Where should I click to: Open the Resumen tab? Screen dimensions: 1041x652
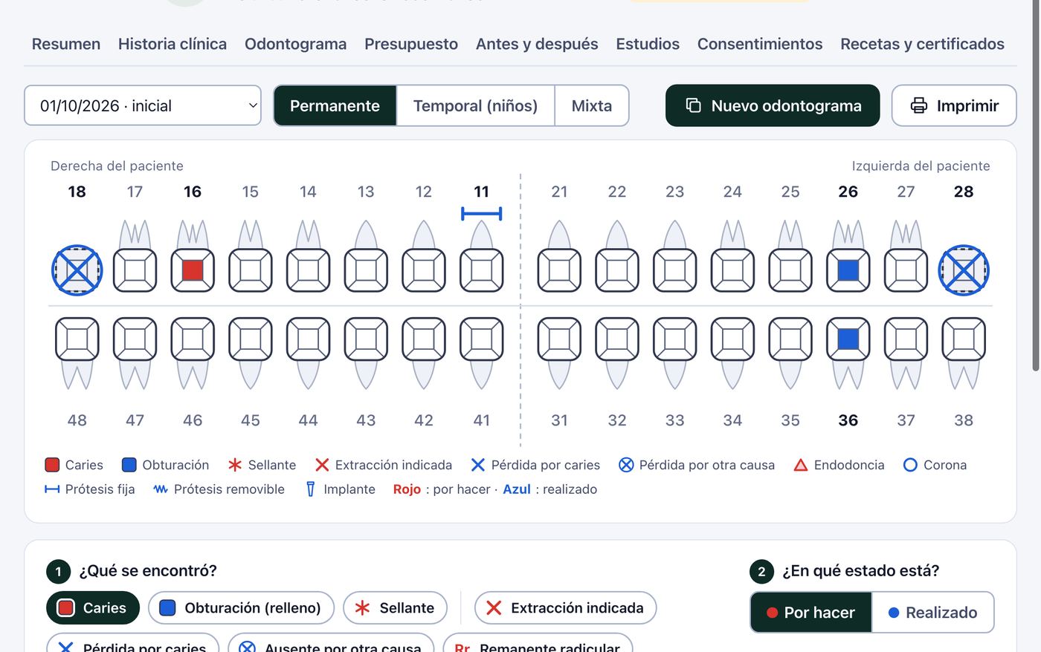(x=66, y=44)
